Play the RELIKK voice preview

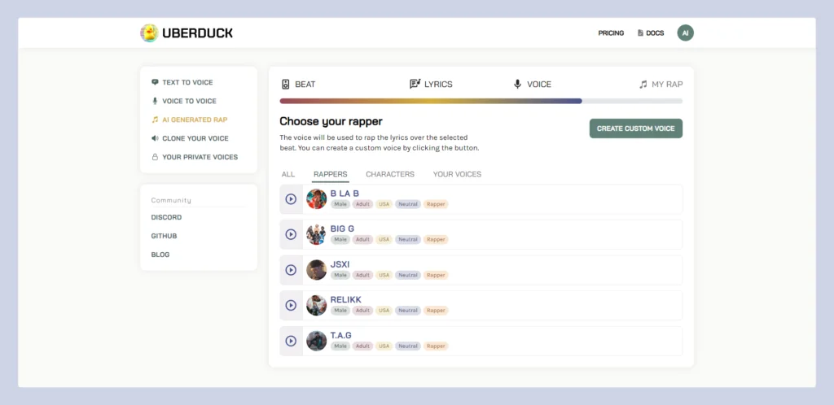click(x=291, y=305)
